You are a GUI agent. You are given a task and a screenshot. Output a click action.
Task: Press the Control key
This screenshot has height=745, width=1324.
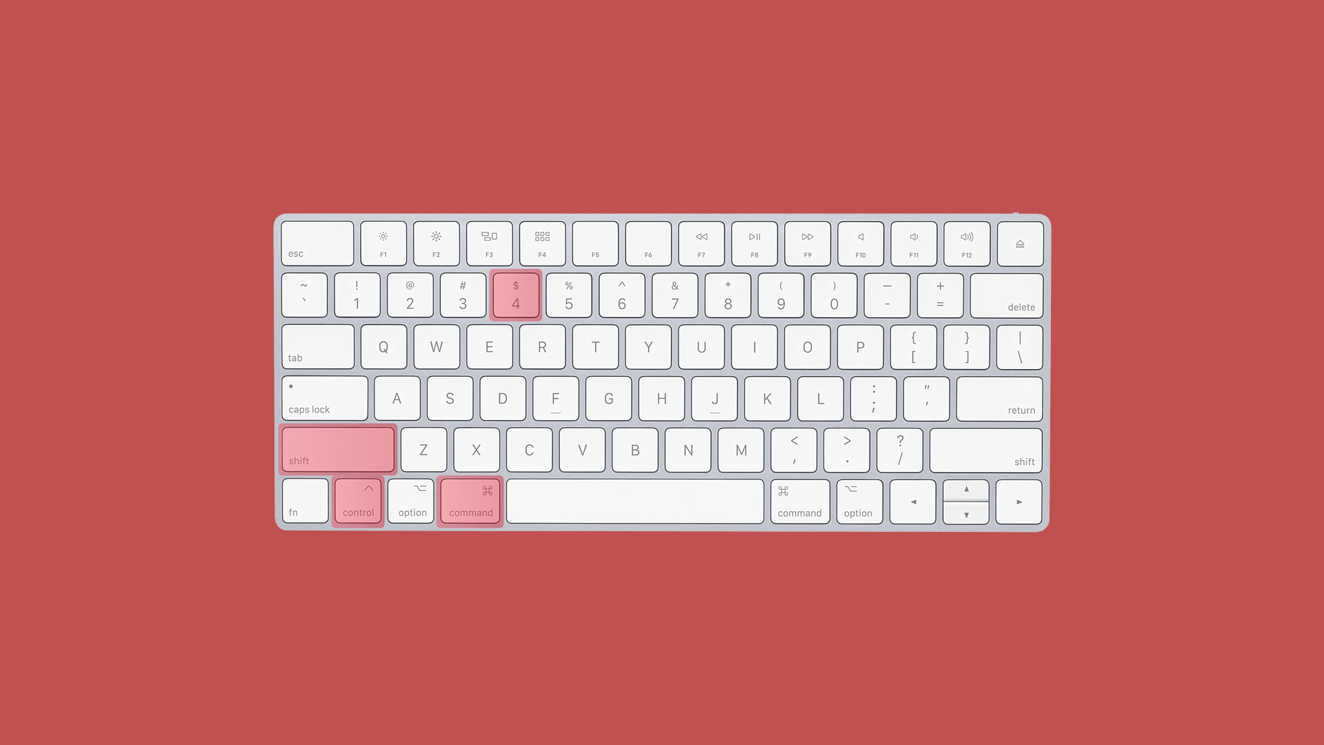click(359, 501)
